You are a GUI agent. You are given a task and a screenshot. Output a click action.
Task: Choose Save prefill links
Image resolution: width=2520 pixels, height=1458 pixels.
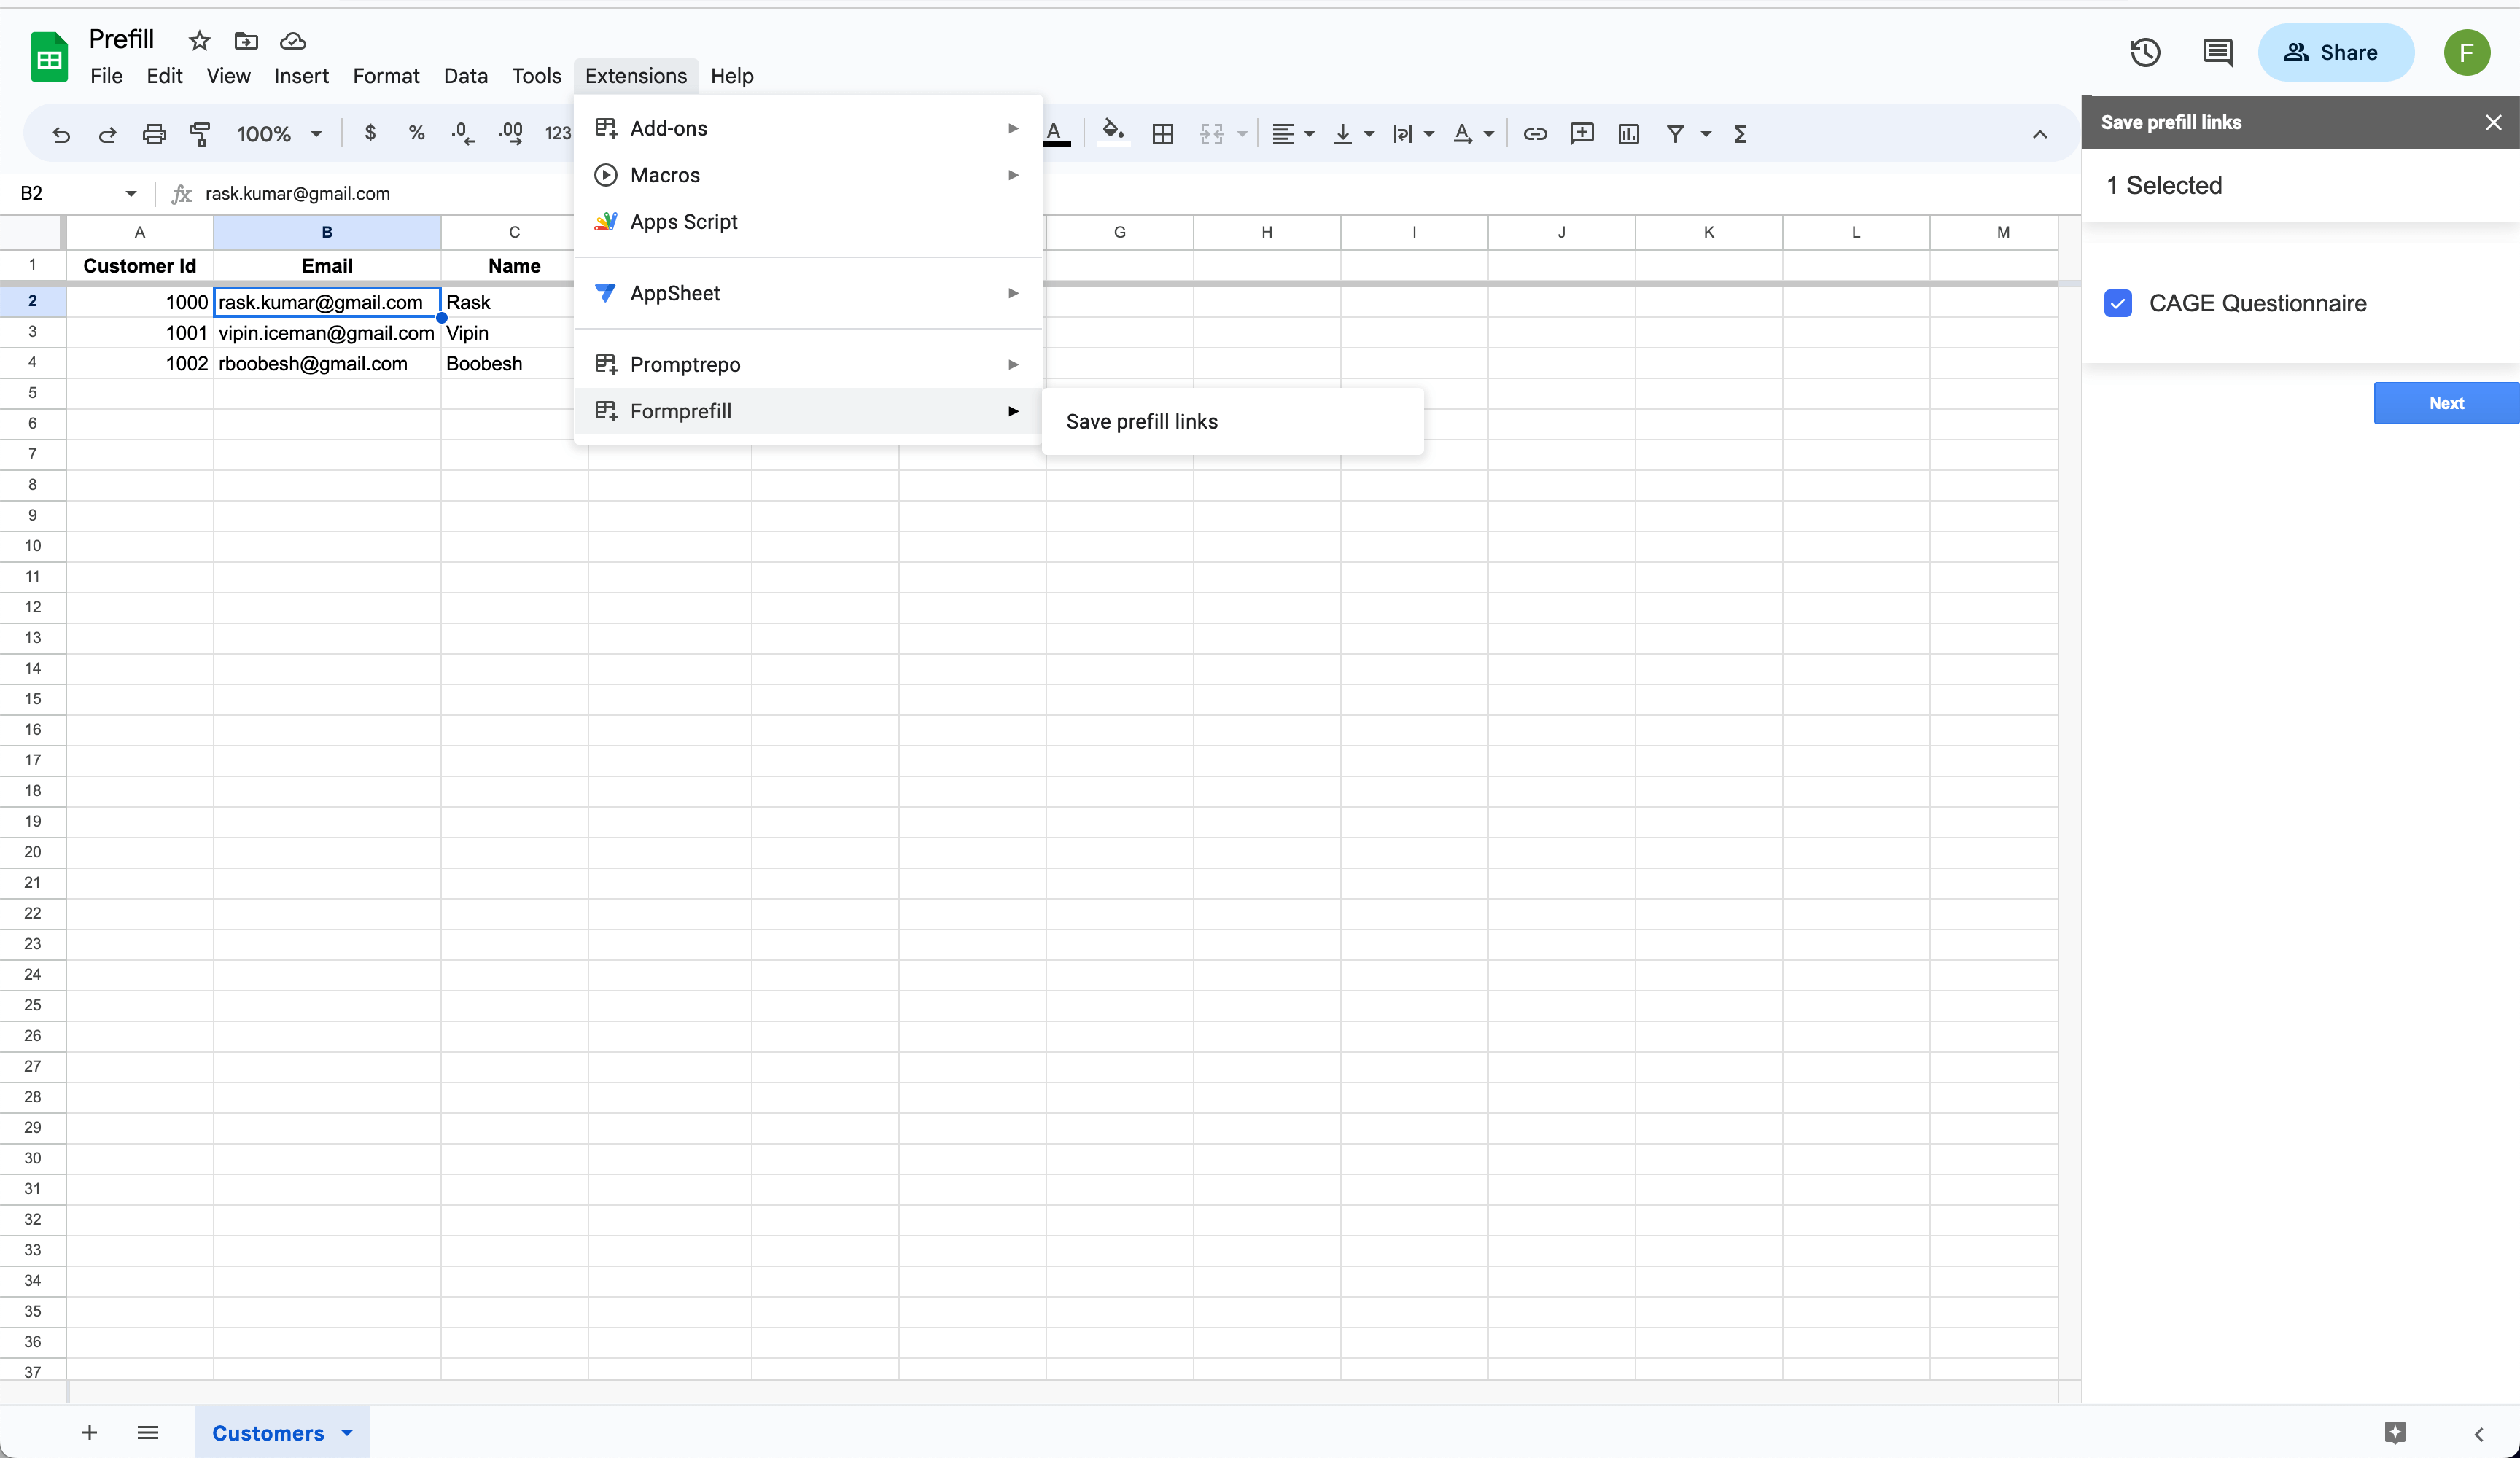[1142, 421]
